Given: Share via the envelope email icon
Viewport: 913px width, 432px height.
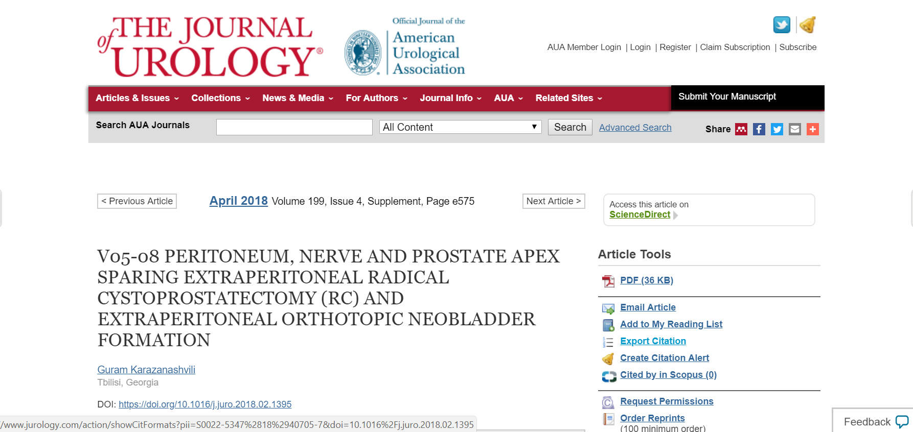Looking at the screenshot, I should pyautogui.click(x=795, y=129).
